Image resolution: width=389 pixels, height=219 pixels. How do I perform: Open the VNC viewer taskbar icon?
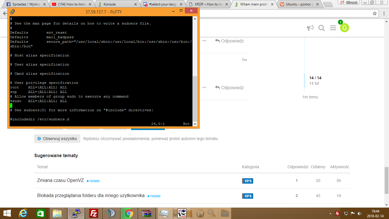pyautogui.click(x=182, y=213)
